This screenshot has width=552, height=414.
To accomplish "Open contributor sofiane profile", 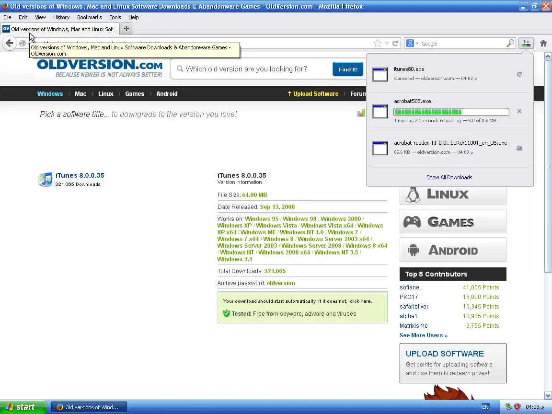I will [409, 287].
